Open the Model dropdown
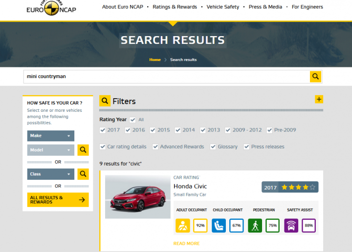The image size is (352, 252). point(51,150)
